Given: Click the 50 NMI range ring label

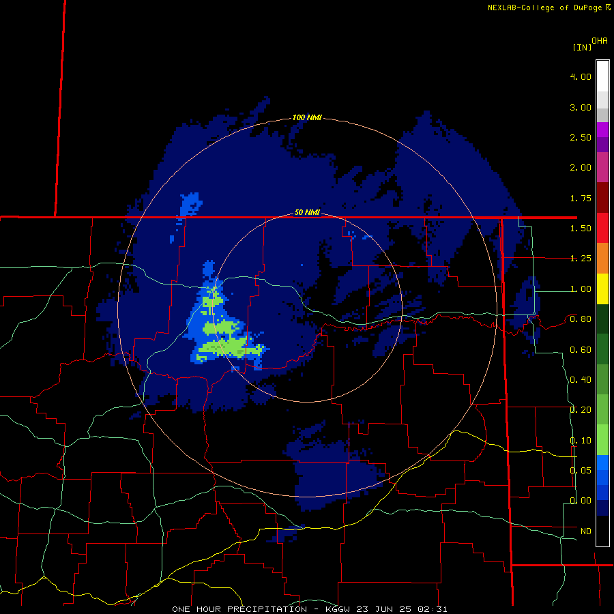Looking at the screenshot, I should [x=307, y=212].
